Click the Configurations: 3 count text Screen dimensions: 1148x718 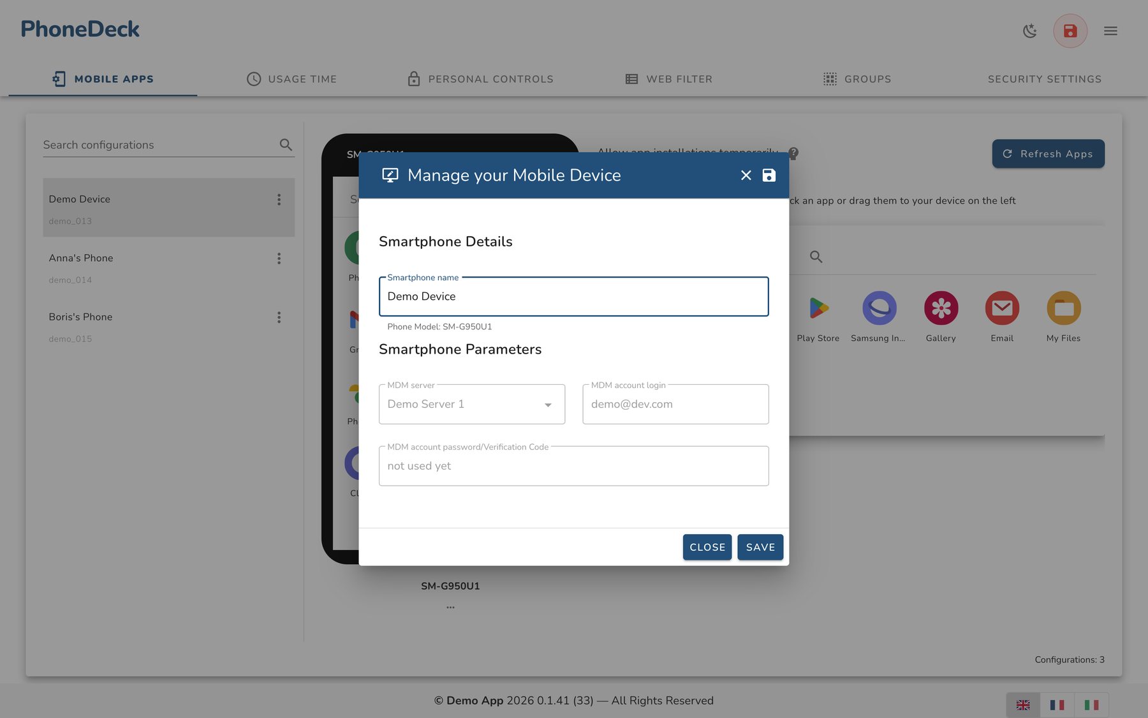1070,659
